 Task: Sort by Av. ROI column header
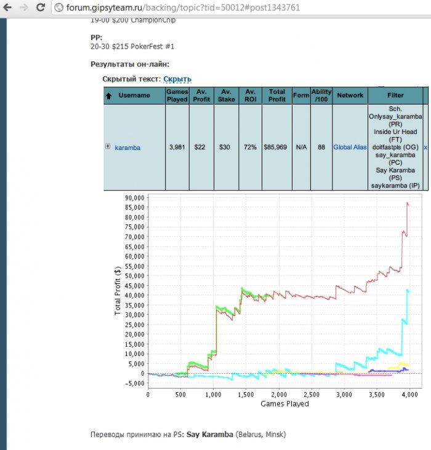pos(250,95)
